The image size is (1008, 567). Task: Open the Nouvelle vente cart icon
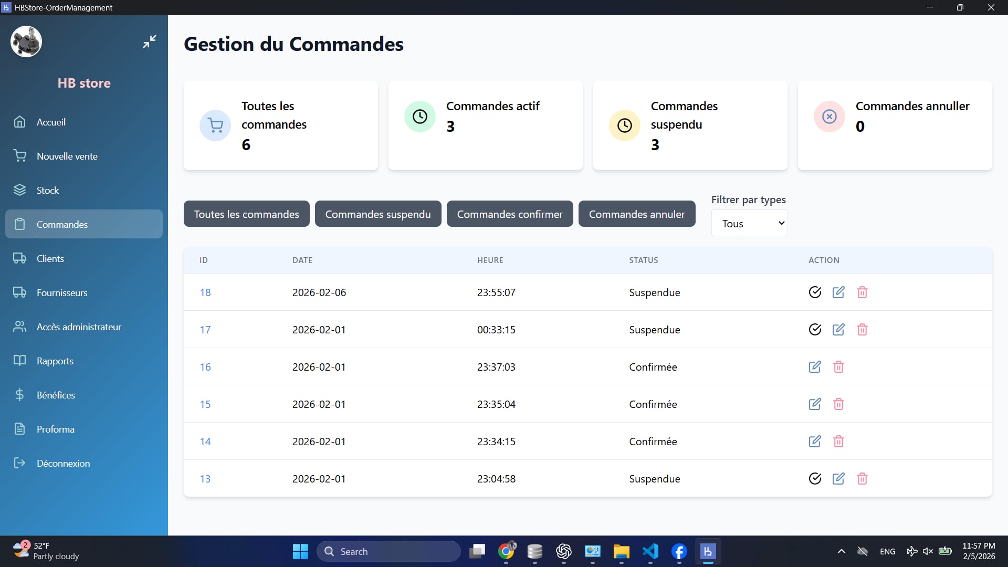(x=19, y=155)
